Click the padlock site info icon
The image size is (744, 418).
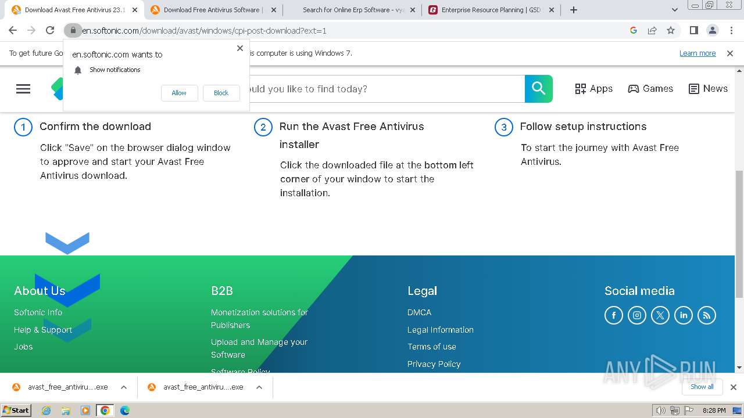(73, 30)
